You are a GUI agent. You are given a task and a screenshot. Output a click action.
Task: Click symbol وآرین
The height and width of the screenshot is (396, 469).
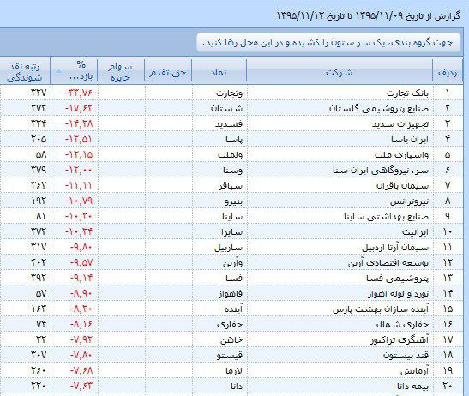pos(232,263)
